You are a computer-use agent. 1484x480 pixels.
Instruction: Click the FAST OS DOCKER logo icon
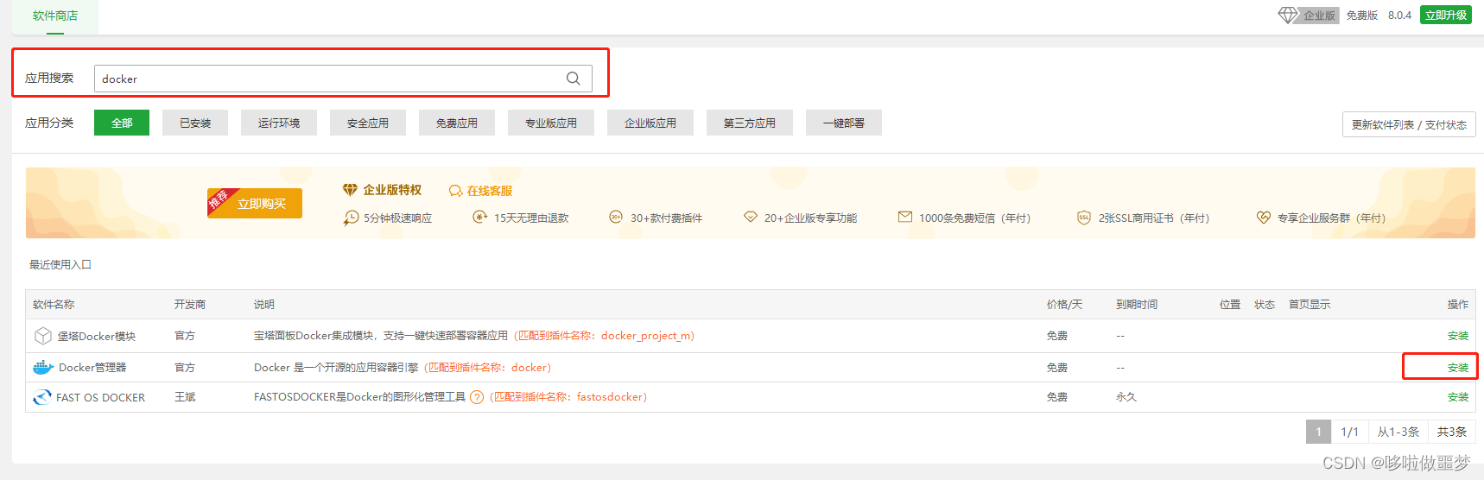[42, 397]
